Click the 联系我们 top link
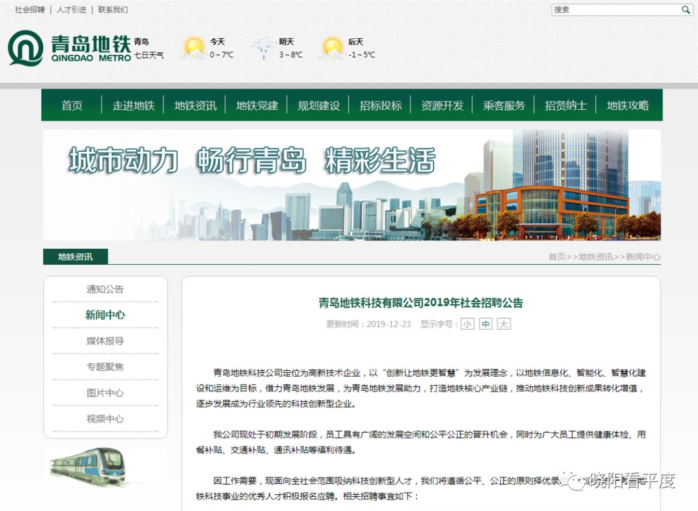 click(x=113, y=10)
